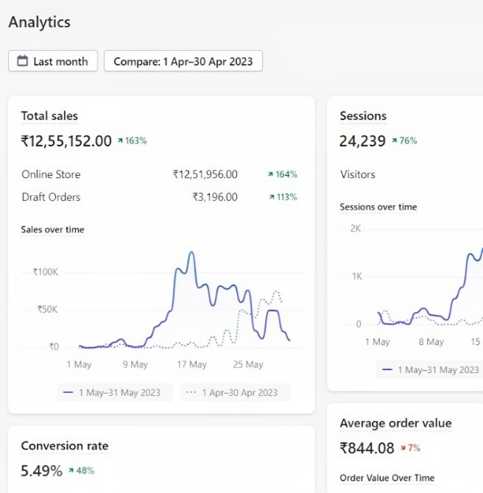Screen dimensions: 483x493
Task: Click the up arrow next to Online Store 164%
Action: click(x=270, y=175)
